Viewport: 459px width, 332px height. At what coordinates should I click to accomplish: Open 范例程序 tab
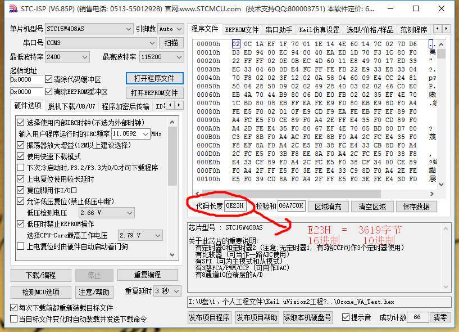(413, 30)
